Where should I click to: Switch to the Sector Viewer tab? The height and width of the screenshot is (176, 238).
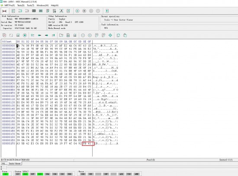(x=15, y=163)
